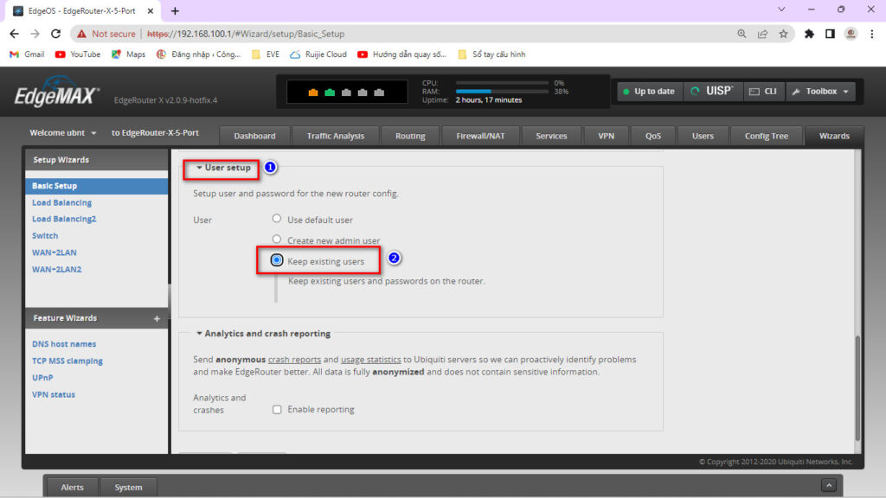Open the Gmail bookmark
The height and width of the screenshot is (498, 886).
pos(27,54)
